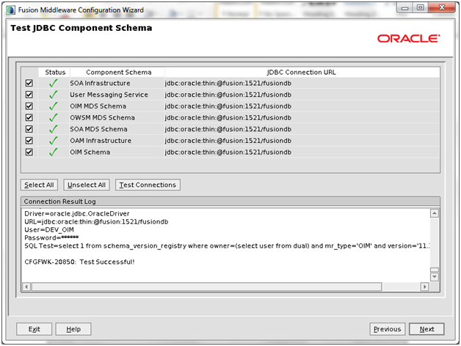
Task: Toggle the OAM Infrastructure checkbox
Action: tap(29, 141)
